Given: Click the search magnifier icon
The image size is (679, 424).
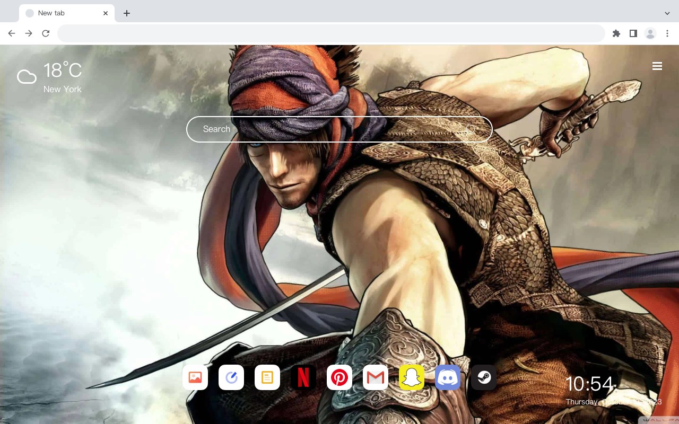Looking at the screenshot, I should point(470,129).
